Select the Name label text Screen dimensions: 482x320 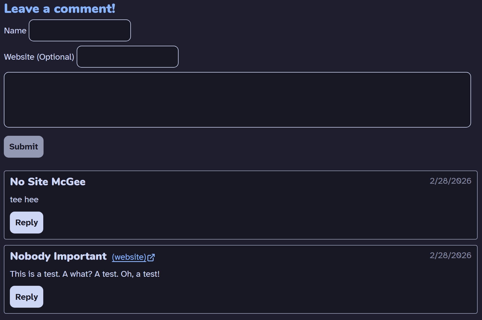click(x=15, y=30)
